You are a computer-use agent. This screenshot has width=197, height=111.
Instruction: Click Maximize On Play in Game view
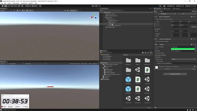pos(75,64)
